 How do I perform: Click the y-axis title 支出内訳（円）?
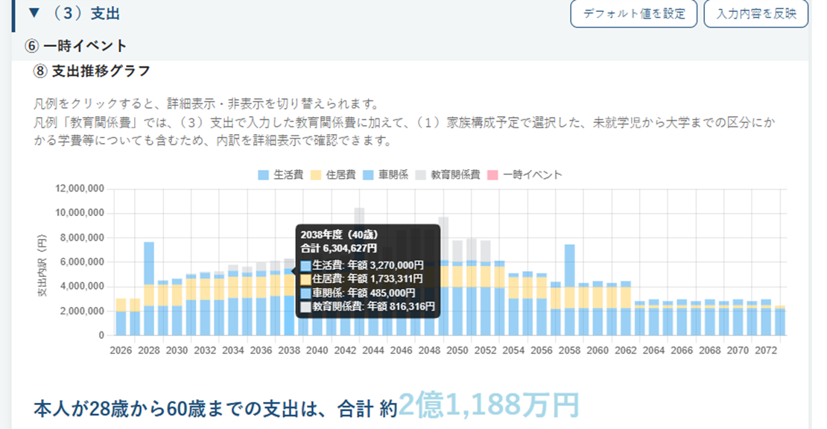[x=42, y=265]
